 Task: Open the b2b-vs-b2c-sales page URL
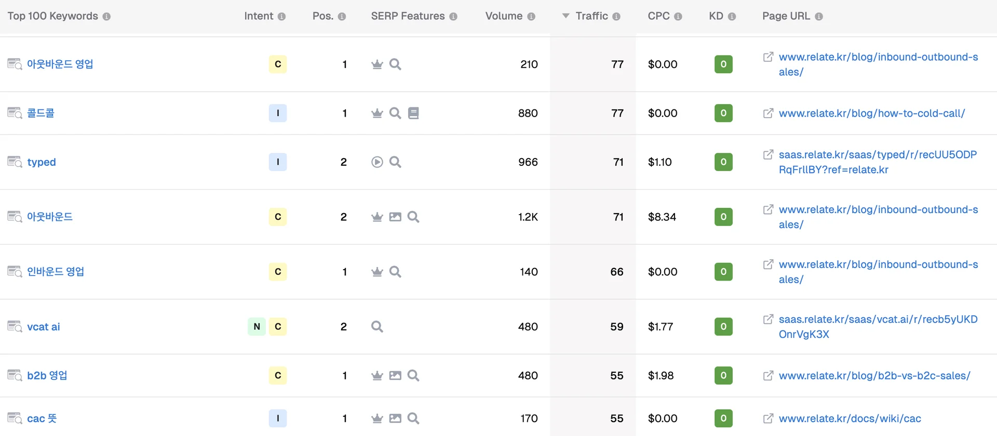click(874, 375)
